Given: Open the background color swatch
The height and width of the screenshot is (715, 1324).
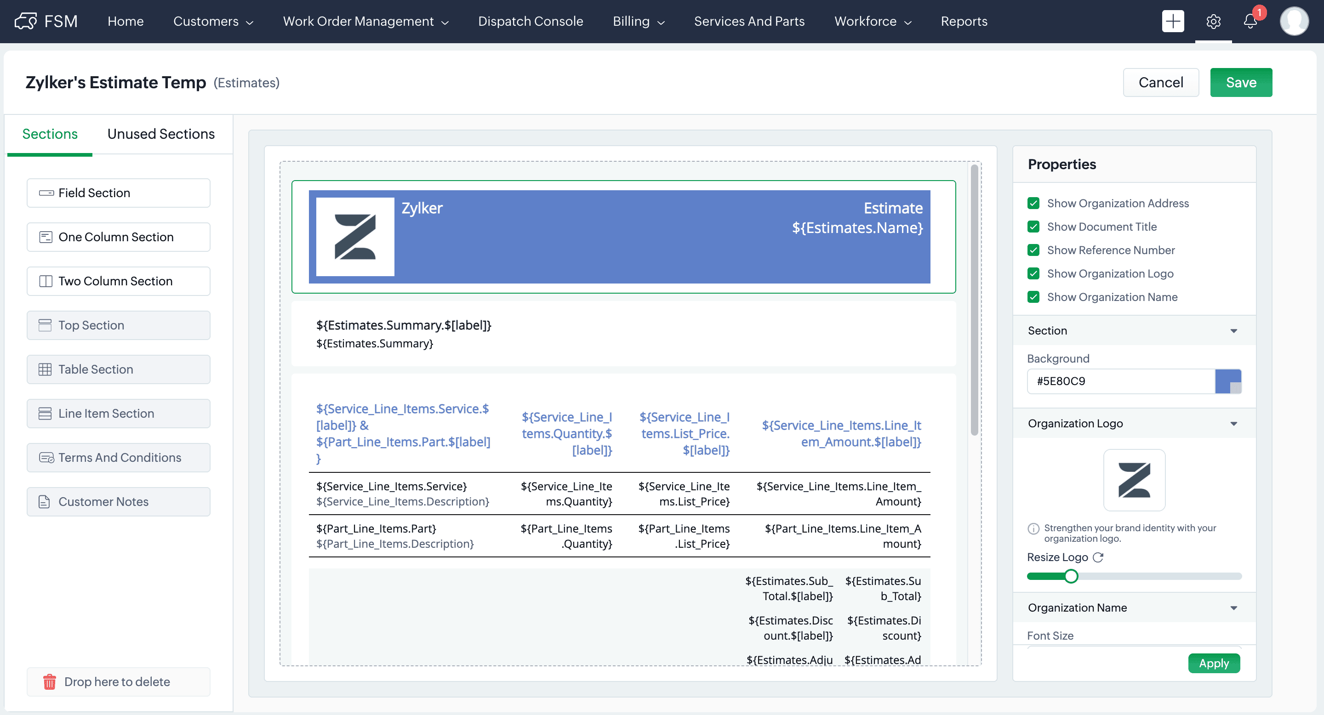Looking at the screenshot, I should pyautogui.click(x=1228, y=381).
